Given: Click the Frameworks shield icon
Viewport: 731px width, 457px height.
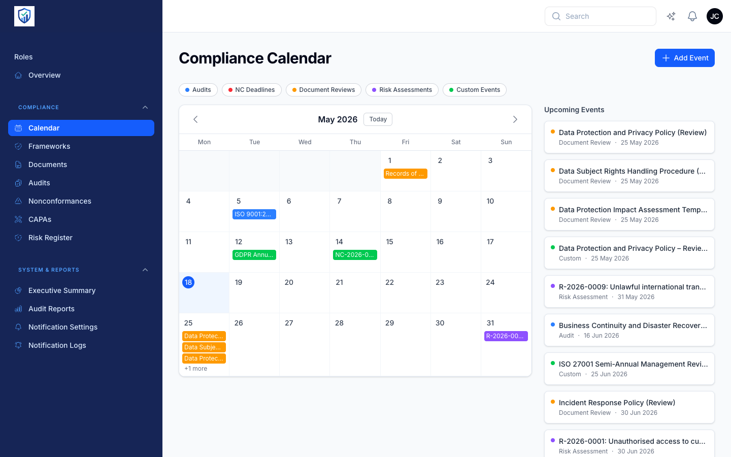Looking at the screenshot, I should pos(18,146).
